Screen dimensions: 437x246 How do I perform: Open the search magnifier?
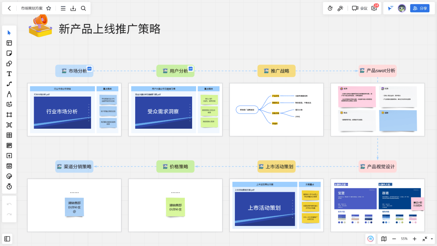[x=83, y=8]
